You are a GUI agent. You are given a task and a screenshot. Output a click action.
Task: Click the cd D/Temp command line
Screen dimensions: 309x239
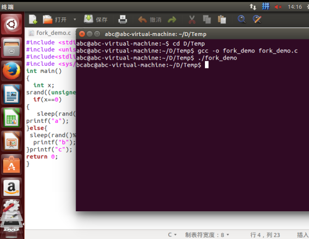click(x=141, y=44)
